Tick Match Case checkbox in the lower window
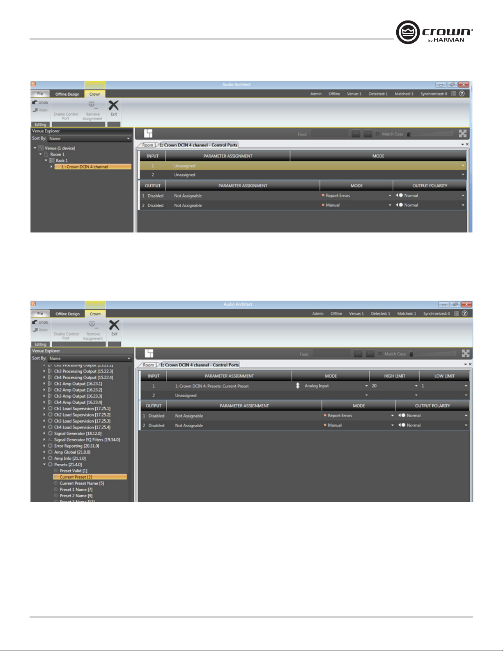Image resolution: width=503 pixels, height=651 pixels. [380, 354]
